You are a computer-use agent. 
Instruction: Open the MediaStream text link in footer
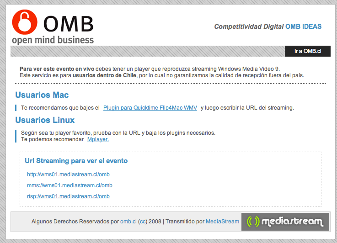tap(222, 222)
